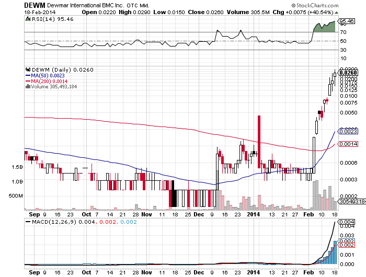366x277 pixels.
Task: Click the candlestick icon beside DEWM (Daily)
Action: point(28,70)
